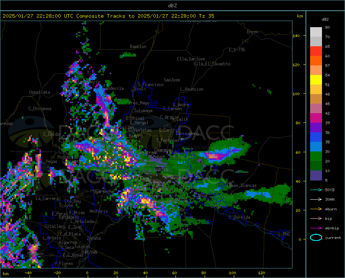This screenshot has height=278, width=345.
Task: Click the La_Carrera place label
Action: pos(47,198)
